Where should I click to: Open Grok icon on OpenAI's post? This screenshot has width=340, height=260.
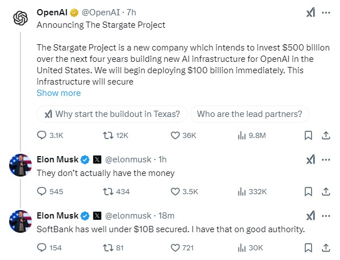click(x=310, y=12)
